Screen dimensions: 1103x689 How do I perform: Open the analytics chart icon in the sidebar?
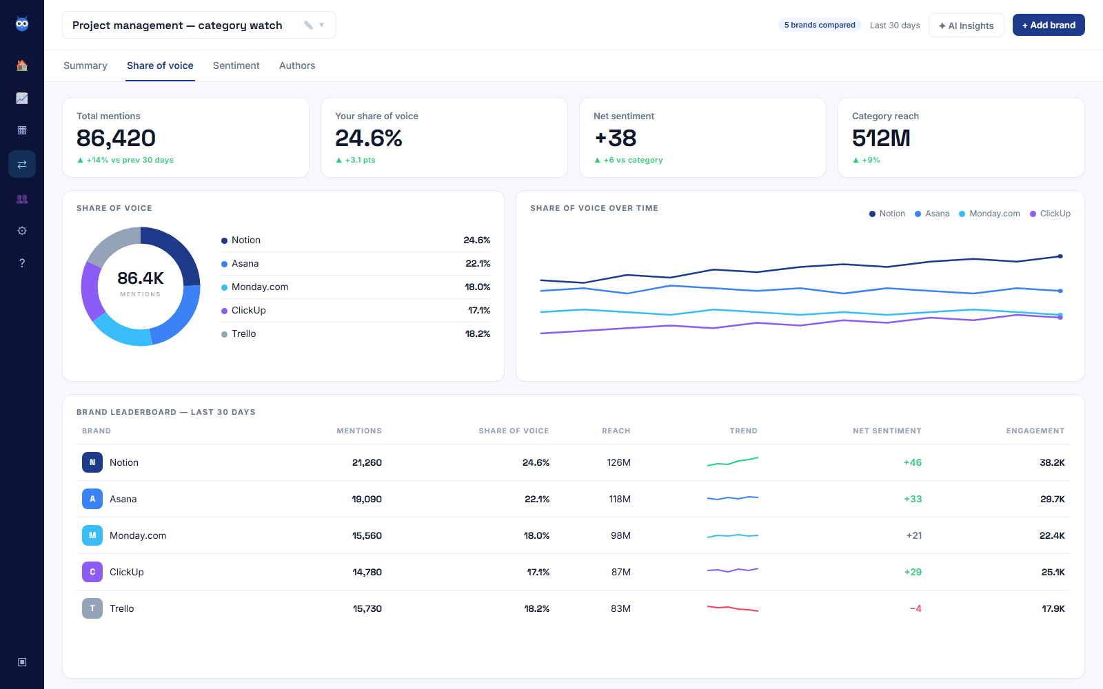click(x=22, y=98)
